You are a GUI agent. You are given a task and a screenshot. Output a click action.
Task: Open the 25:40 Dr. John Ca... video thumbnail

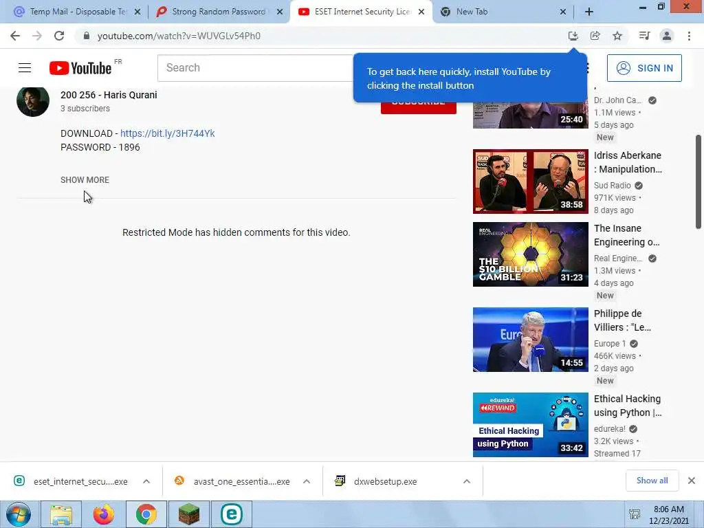click(530, 115)
